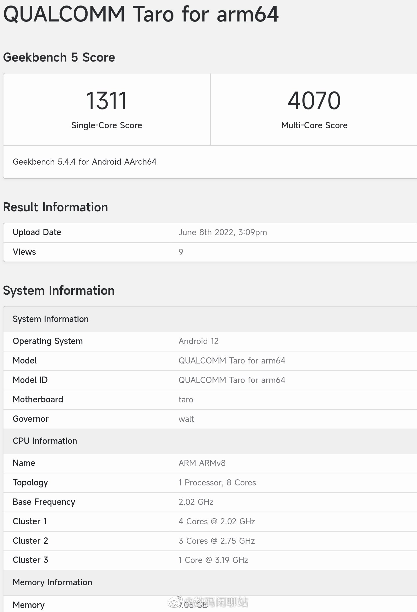417x612 pixels.
Task: Select the taro motherboard value
Action: click(x=186, y=400)
